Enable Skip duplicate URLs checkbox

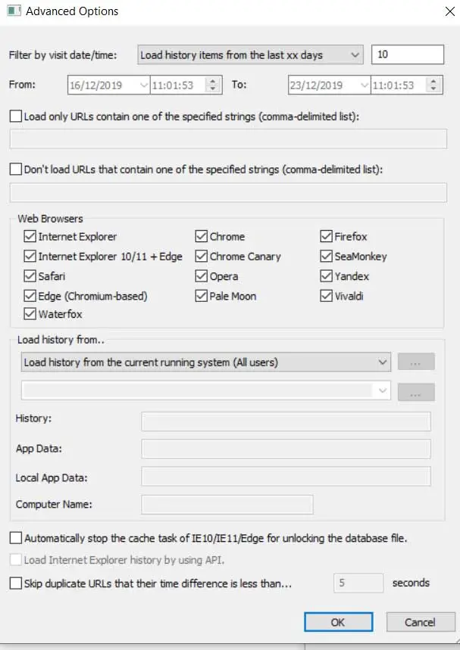coord(16,583)
